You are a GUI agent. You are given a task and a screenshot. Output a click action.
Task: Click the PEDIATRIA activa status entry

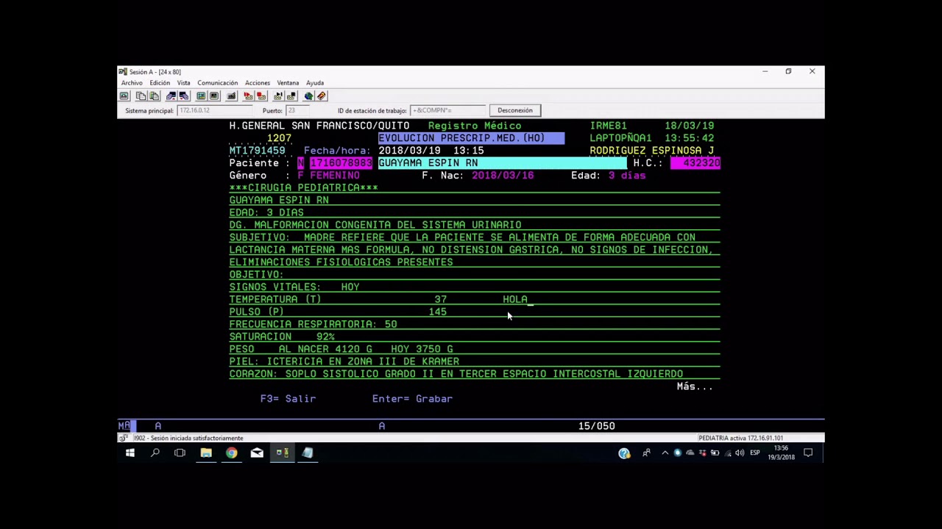tap(740, 438)
